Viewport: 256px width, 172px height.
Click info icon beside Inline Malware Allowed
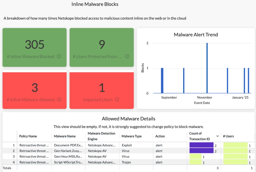59,100
